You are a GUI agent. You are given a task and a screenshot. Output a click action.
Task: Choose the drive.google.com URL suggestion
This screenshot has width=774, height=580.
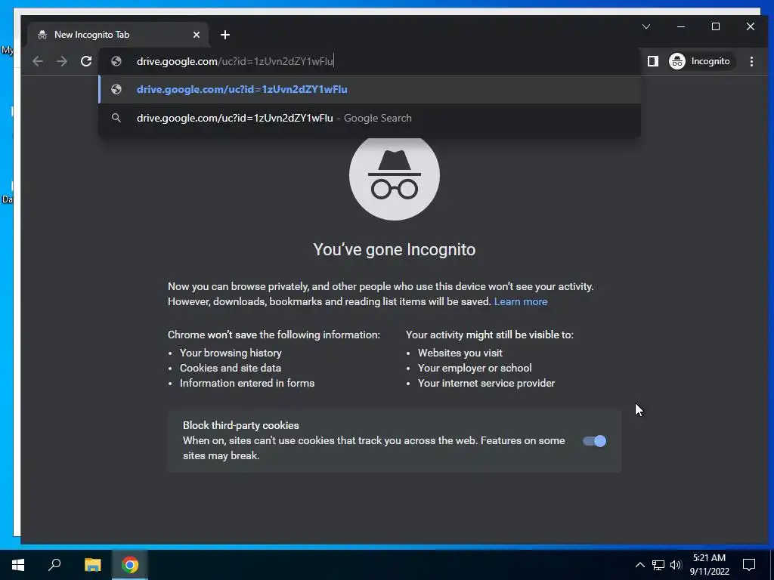(x=370, y=89)
